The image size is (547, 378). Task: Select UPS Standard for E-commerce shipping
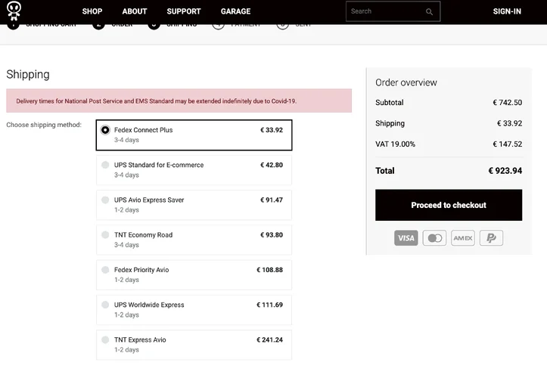click(105, 165)
